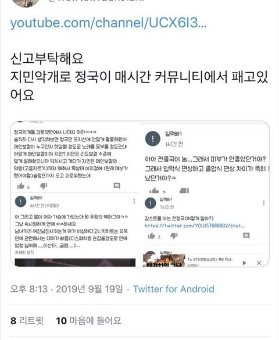Open the 10 마음에 들어요 likes list
The image size is (279, 340).
coord(88,320)
